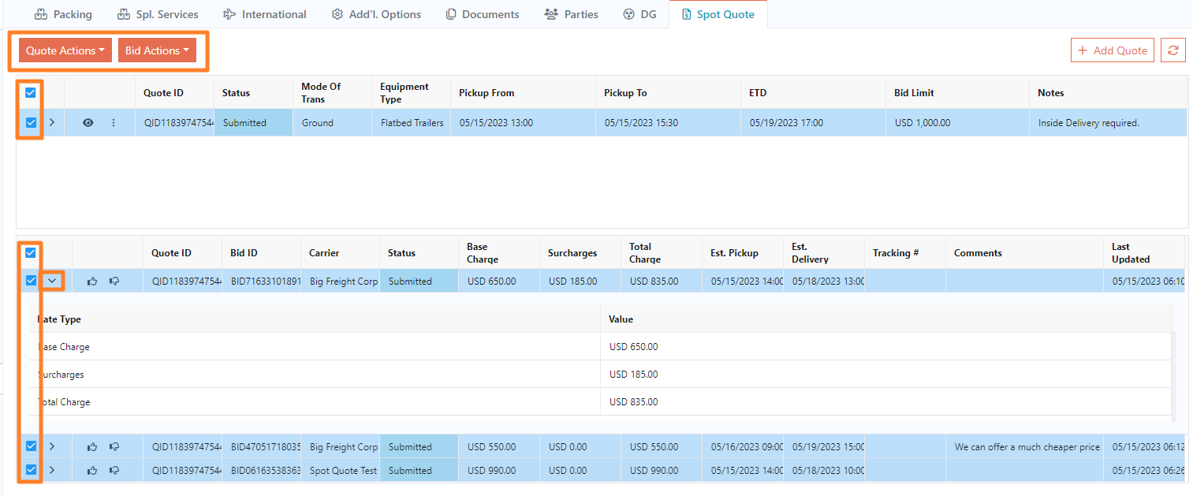The image size is (1193, 496).
Task: Approve the Spot Quote Test bid with thumbs up
Action: 92,471
